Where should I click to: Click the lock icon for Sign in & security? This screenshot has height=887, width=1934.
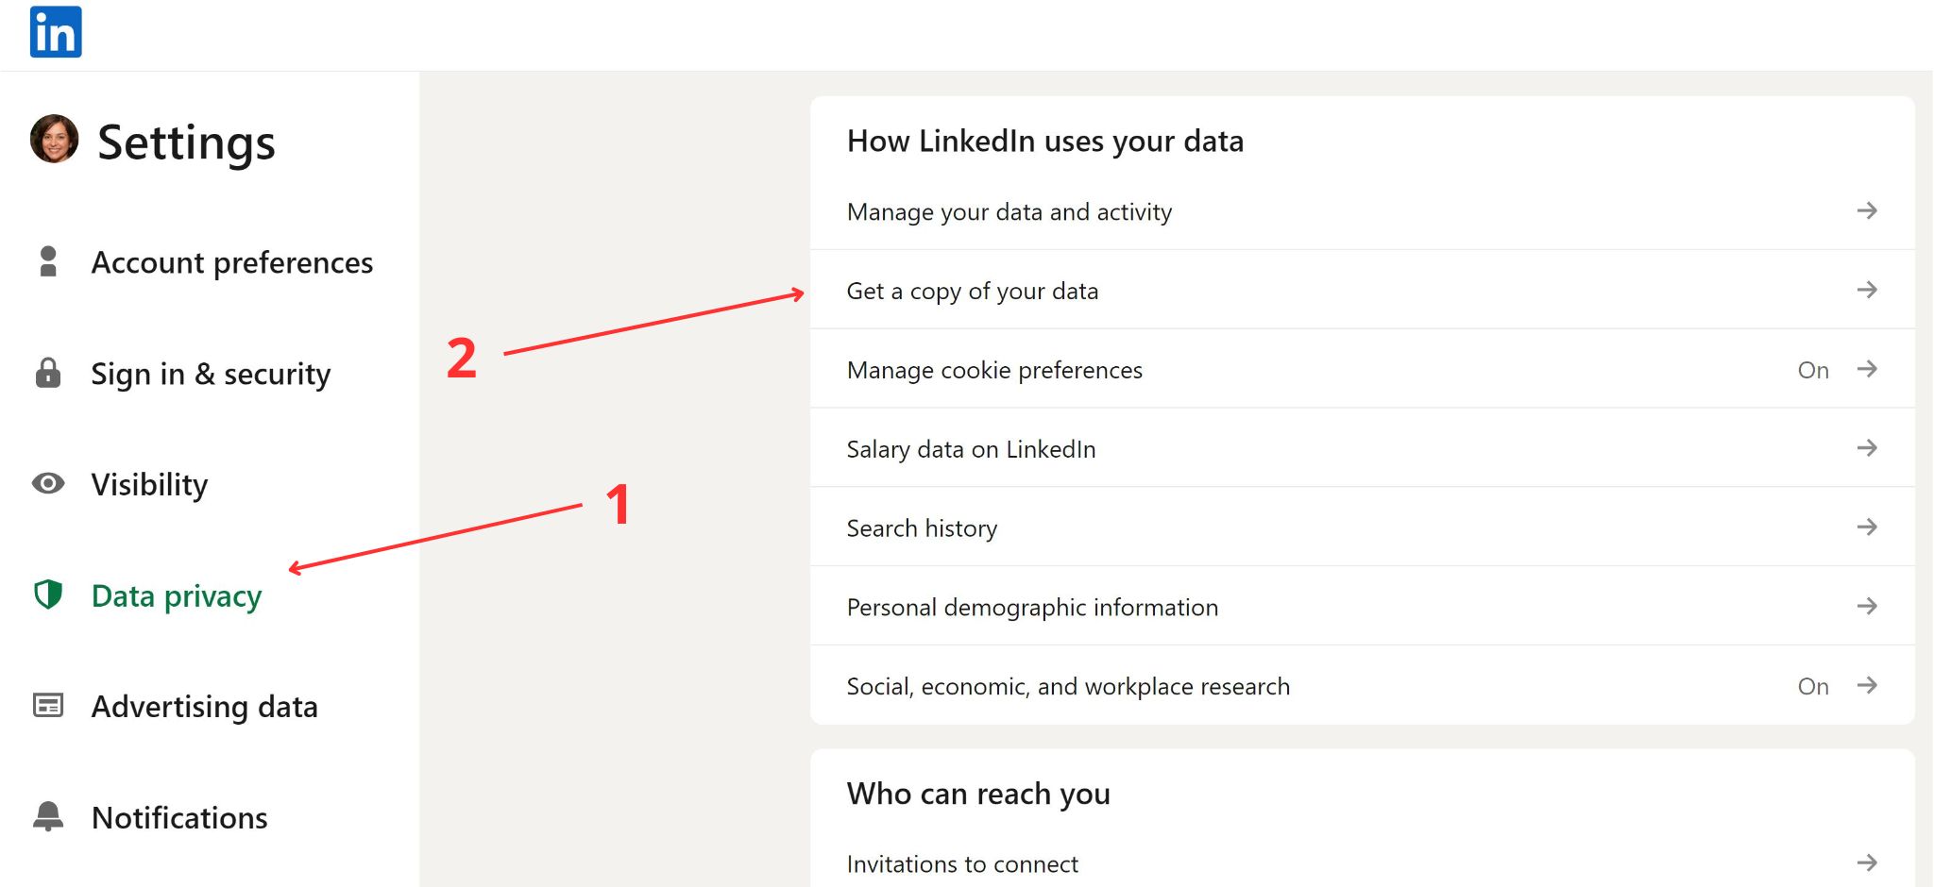(x=48, y=373)
